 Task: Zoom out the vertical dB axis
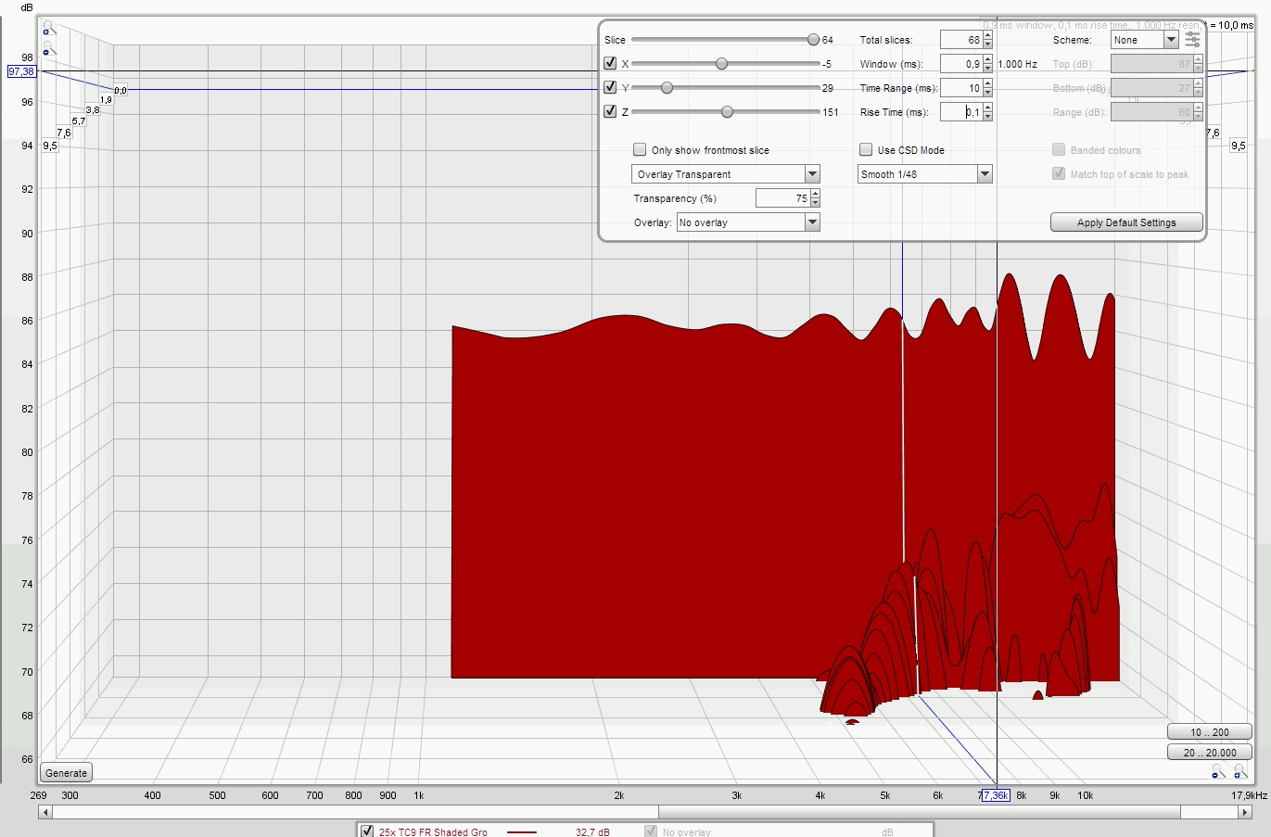49,49
